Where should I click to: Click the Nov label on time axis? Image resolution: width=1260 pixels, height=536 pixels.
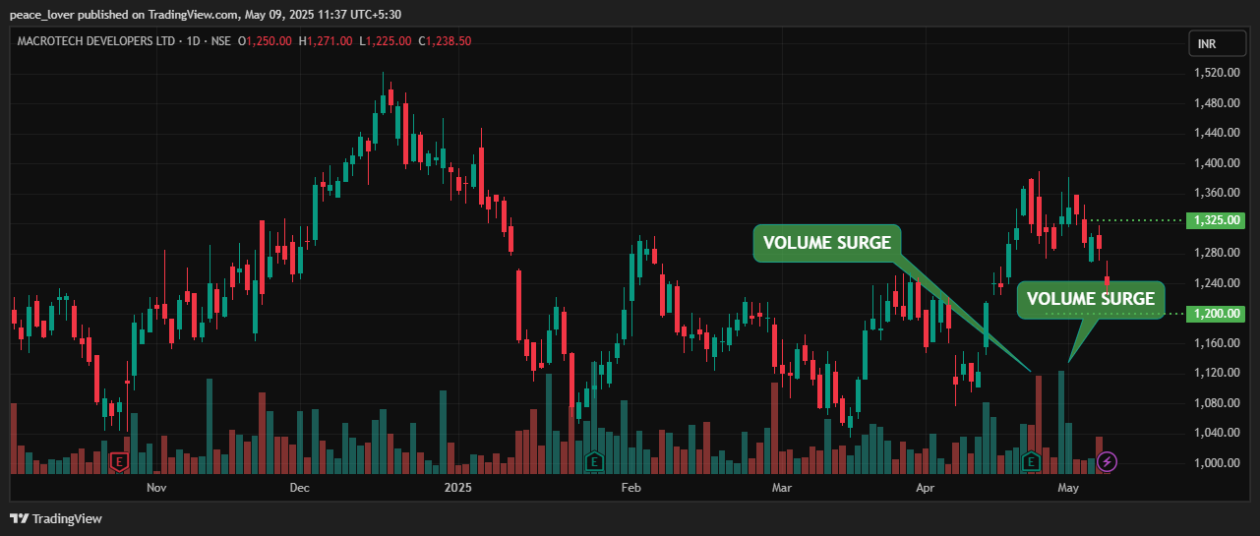tap(156, 488)
